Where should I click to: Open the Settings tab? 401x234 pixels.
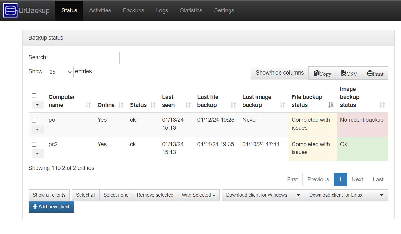pyautogui.click(x=224, y=10)
